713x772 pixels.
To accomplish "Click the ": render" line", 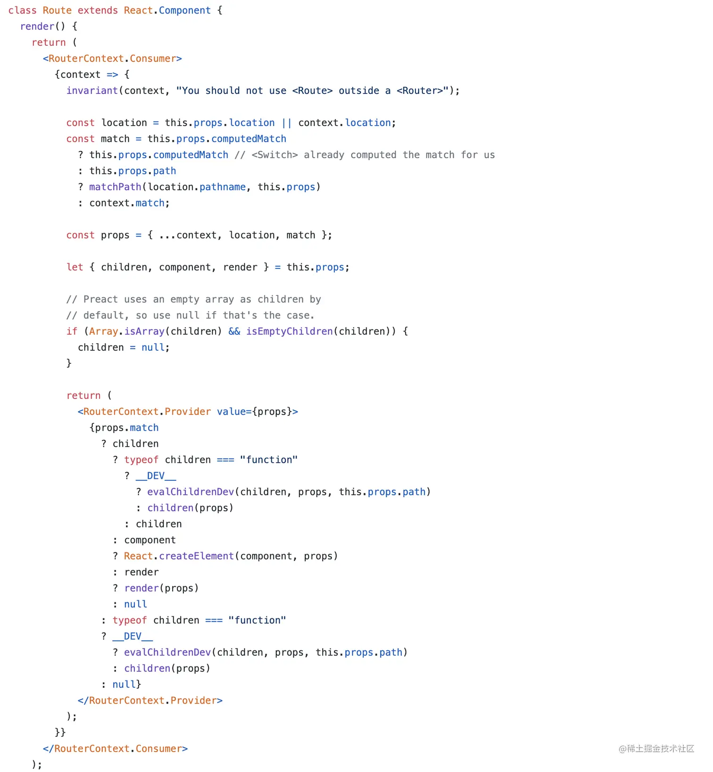I will tap(136, 572).
